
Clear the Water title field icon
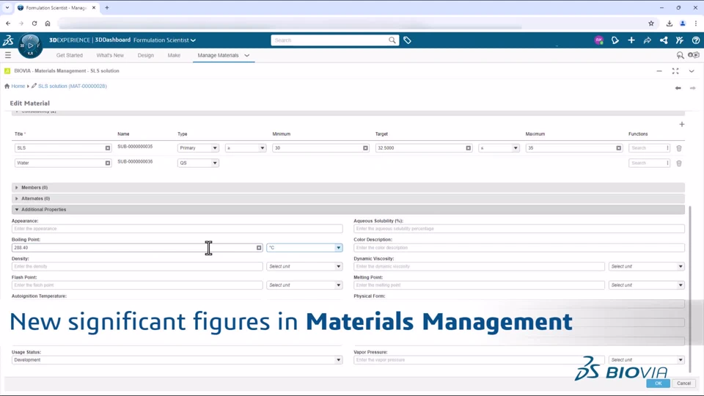(x=108, y=163)
